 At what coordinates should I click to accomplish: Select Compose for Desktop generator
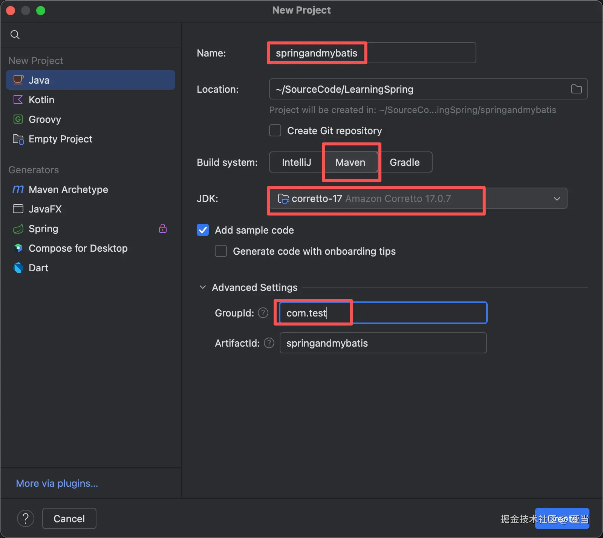[x=78, y=248]
